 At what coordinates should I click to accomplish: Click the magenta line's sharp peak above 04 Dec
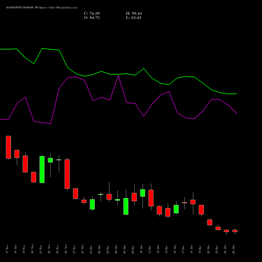click(118, 76)
